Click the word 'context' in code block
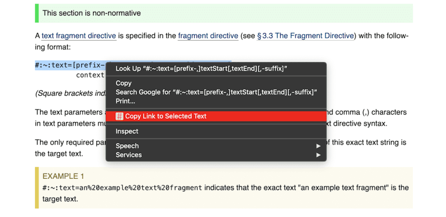The height and width of the screenshot is (217, 446). pos(90,75)
